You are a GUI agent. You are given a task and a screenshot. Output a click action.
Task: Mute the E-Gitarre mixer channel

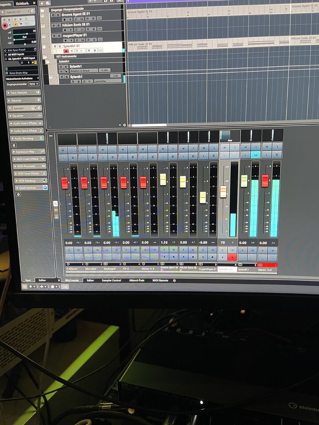[x=63, y=150]
